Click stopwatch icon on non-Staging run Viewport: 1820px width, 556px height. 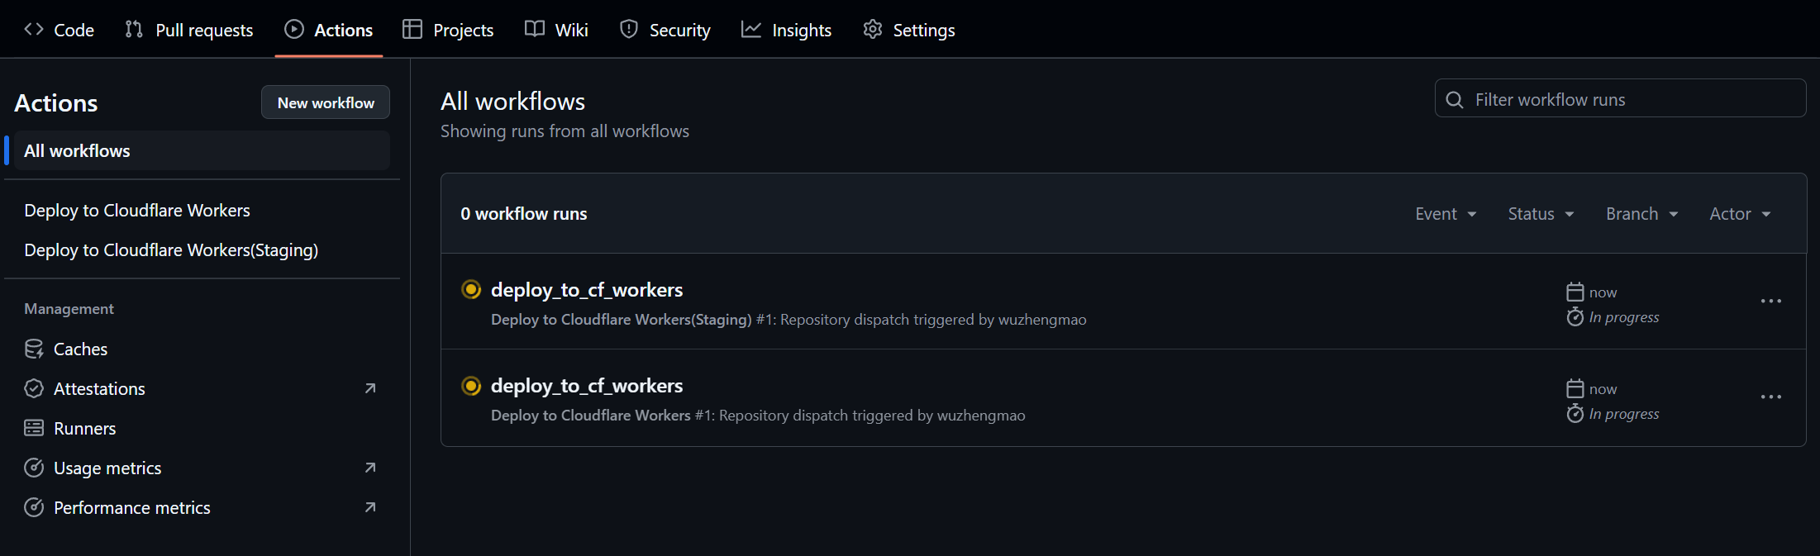(x=1575, y=413)
